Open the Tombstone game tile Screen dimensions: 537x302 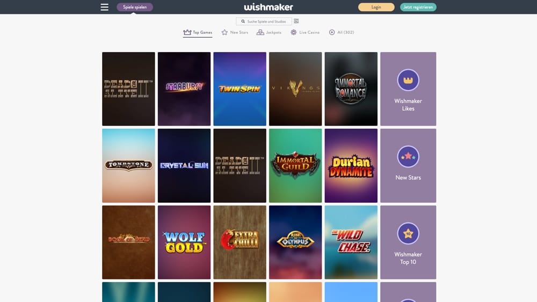click(128, 166)
